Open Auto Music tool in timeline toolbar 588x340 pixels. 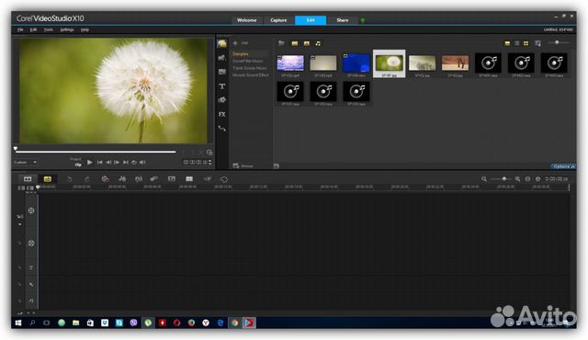pyautogui.click(x=139, y=179)
